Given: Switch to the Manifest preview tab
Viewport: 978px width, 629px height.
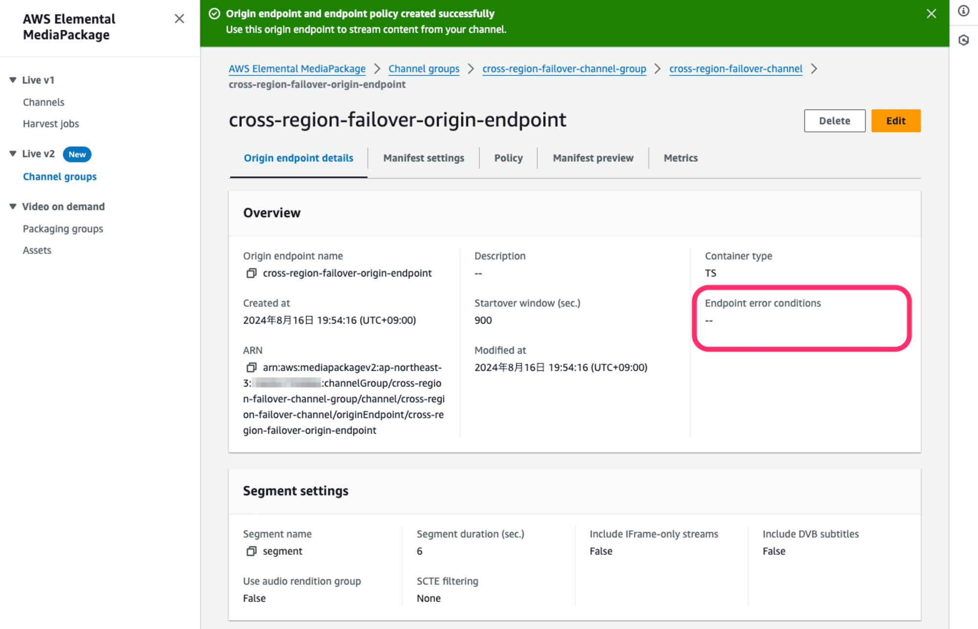Looking at the screenshot, I should coord(593,158).
